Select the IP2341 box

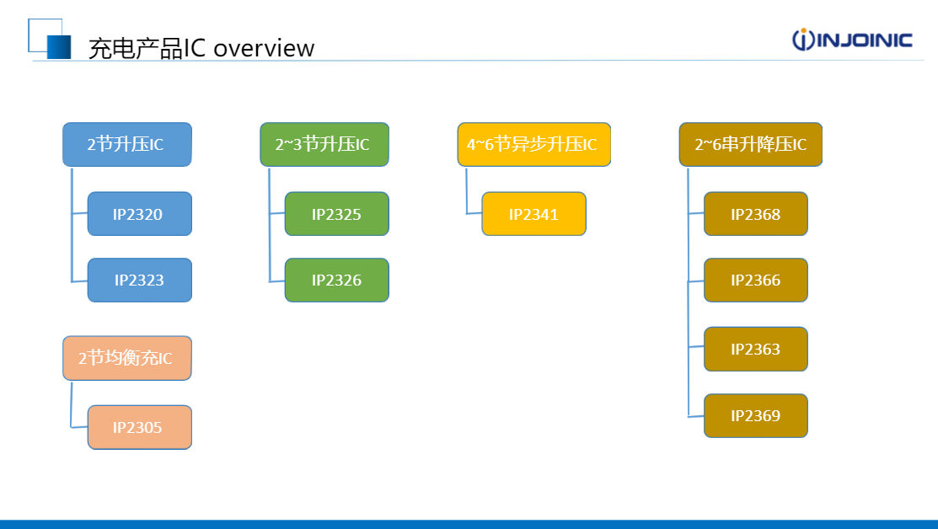pyautogui.click(x=534, y=214)
